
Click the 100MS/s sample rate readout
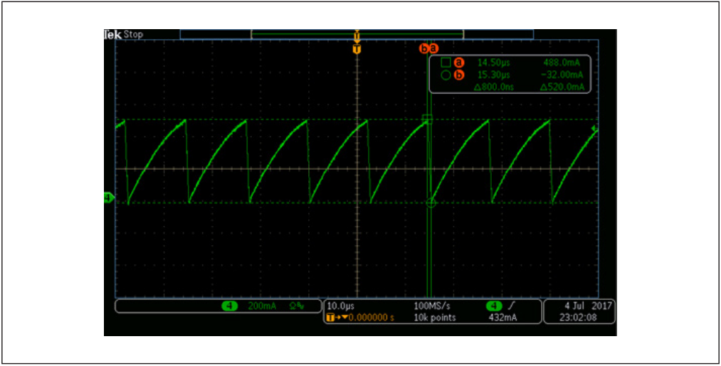click(x=432, y=306)
